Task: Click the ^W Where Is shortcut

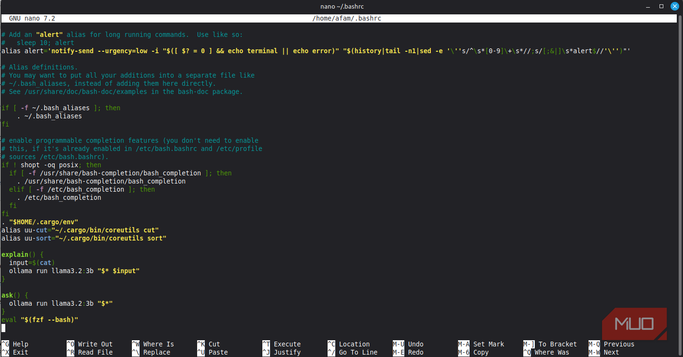Action: point(153,344)
